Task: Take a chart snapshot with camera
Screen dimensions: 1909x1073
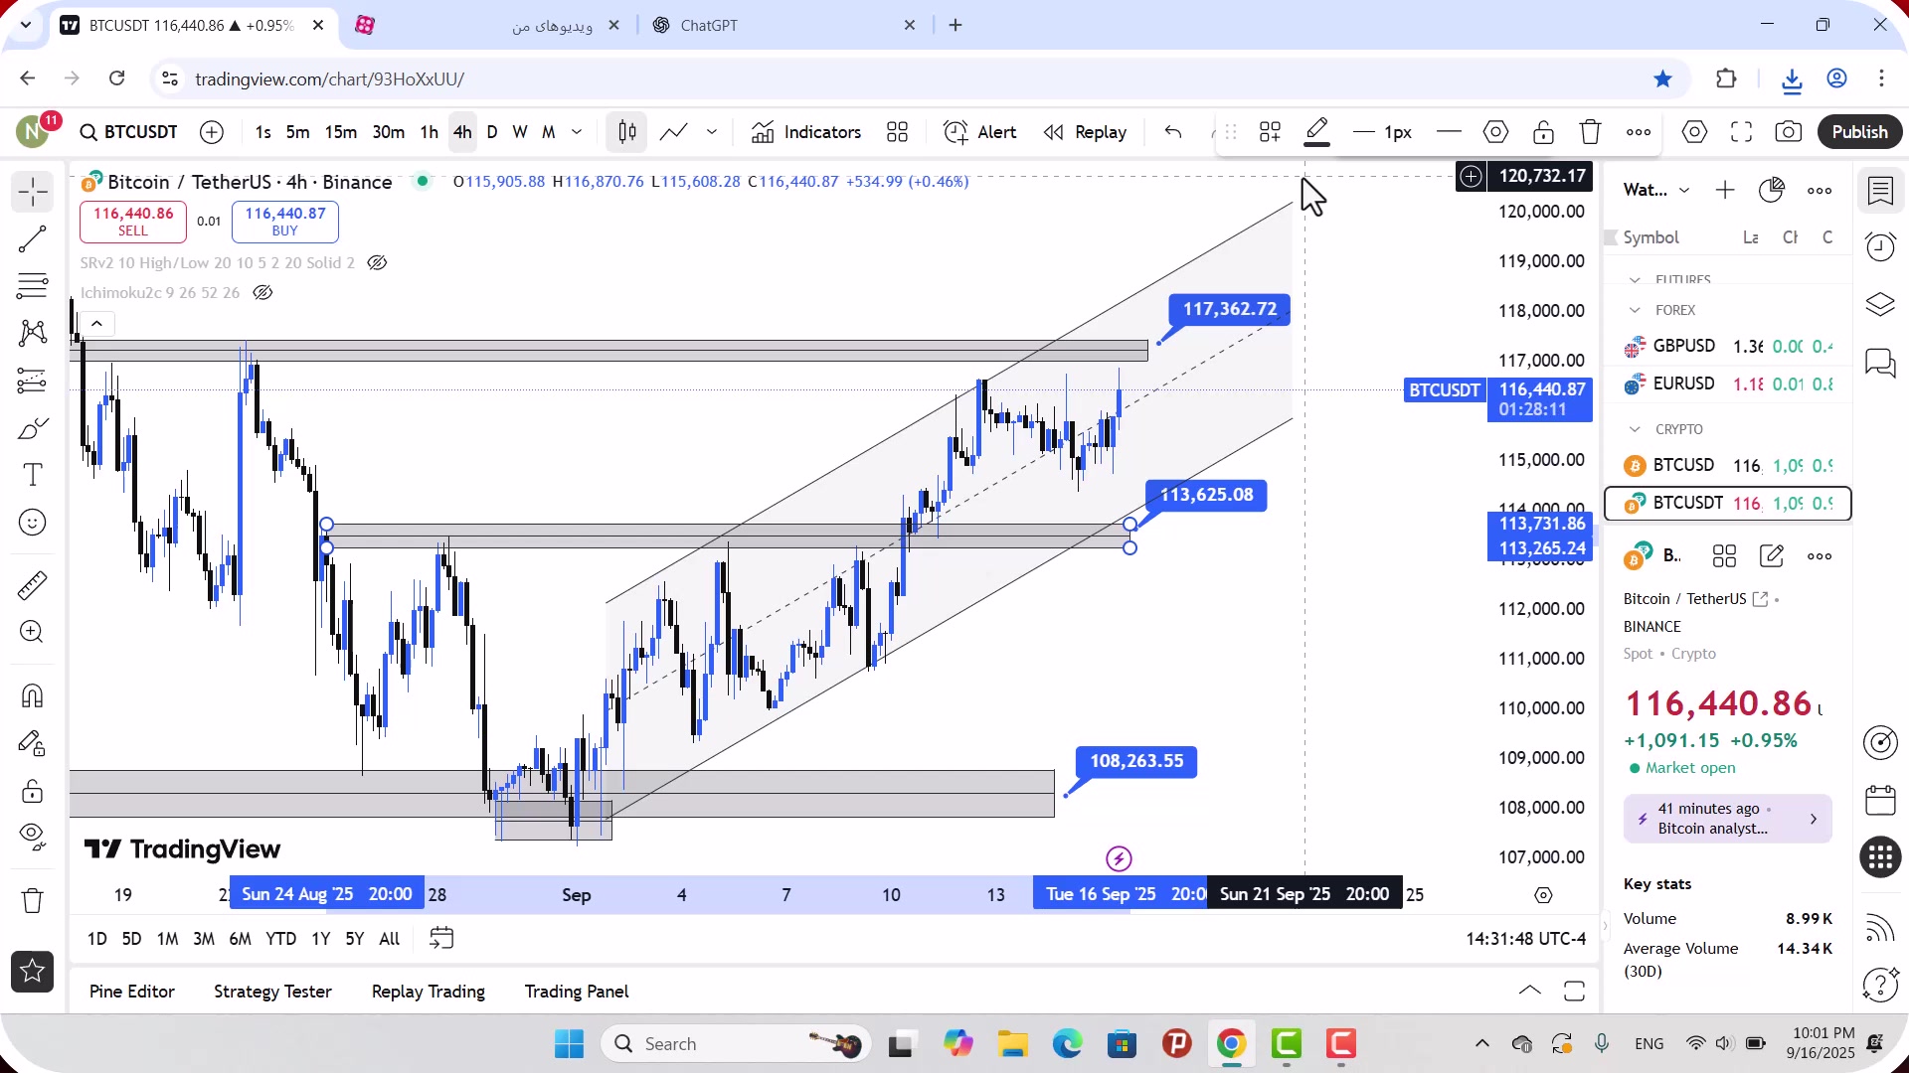Action: pos(1789,132)
